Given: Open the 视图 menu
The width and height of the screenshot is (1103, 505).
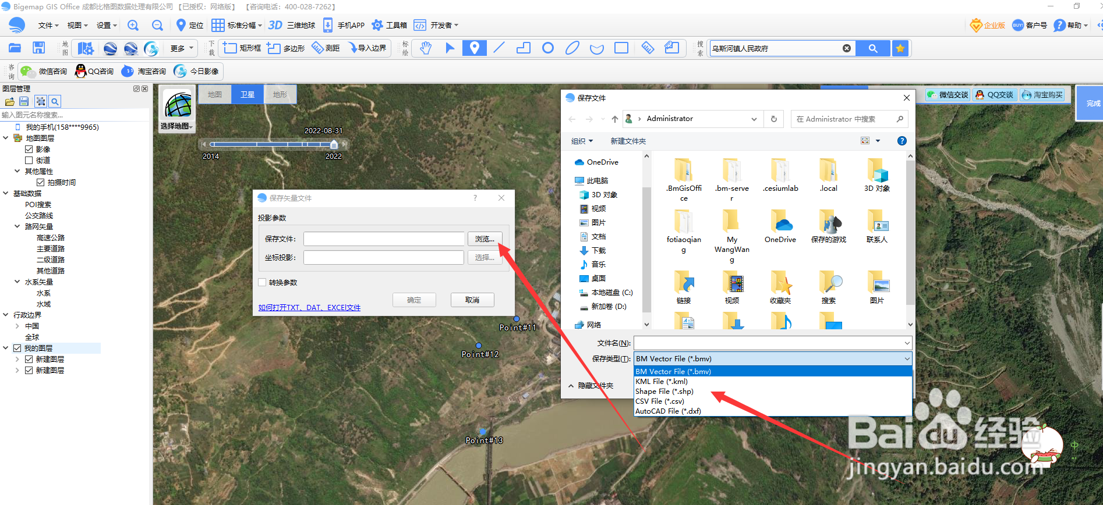Looking at the screenshot, I should [x=77, y=25].
